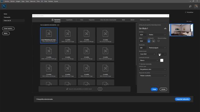Open the Blanco background contents dropdown
Viewport: 200px width, 112px height.
[149, 60]
